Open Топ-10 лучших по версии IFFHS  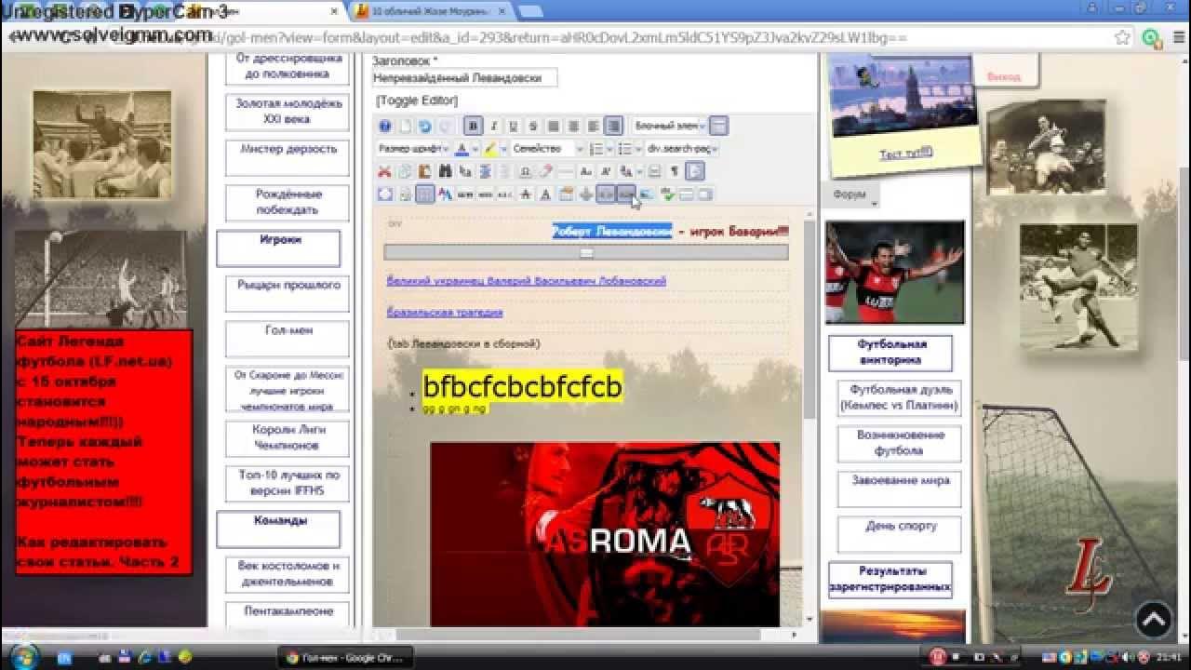288,483
